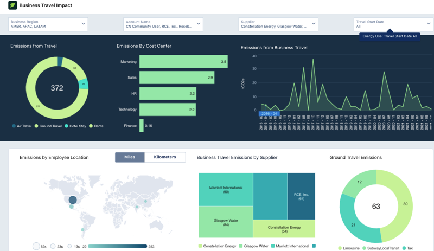Click the SubwayLocalTransit legend item
The image size is (434, 251).
[381, 248]
